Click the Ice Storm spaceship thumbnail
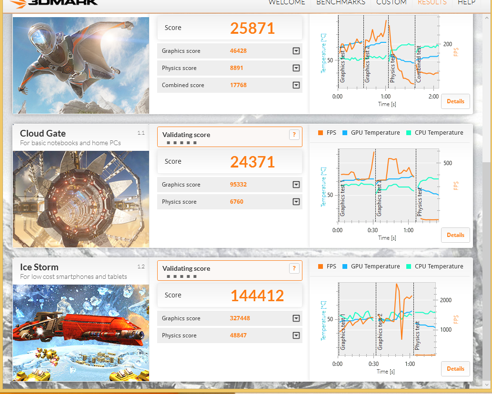This screenshot has width=492, height=394. click(81, 333)
